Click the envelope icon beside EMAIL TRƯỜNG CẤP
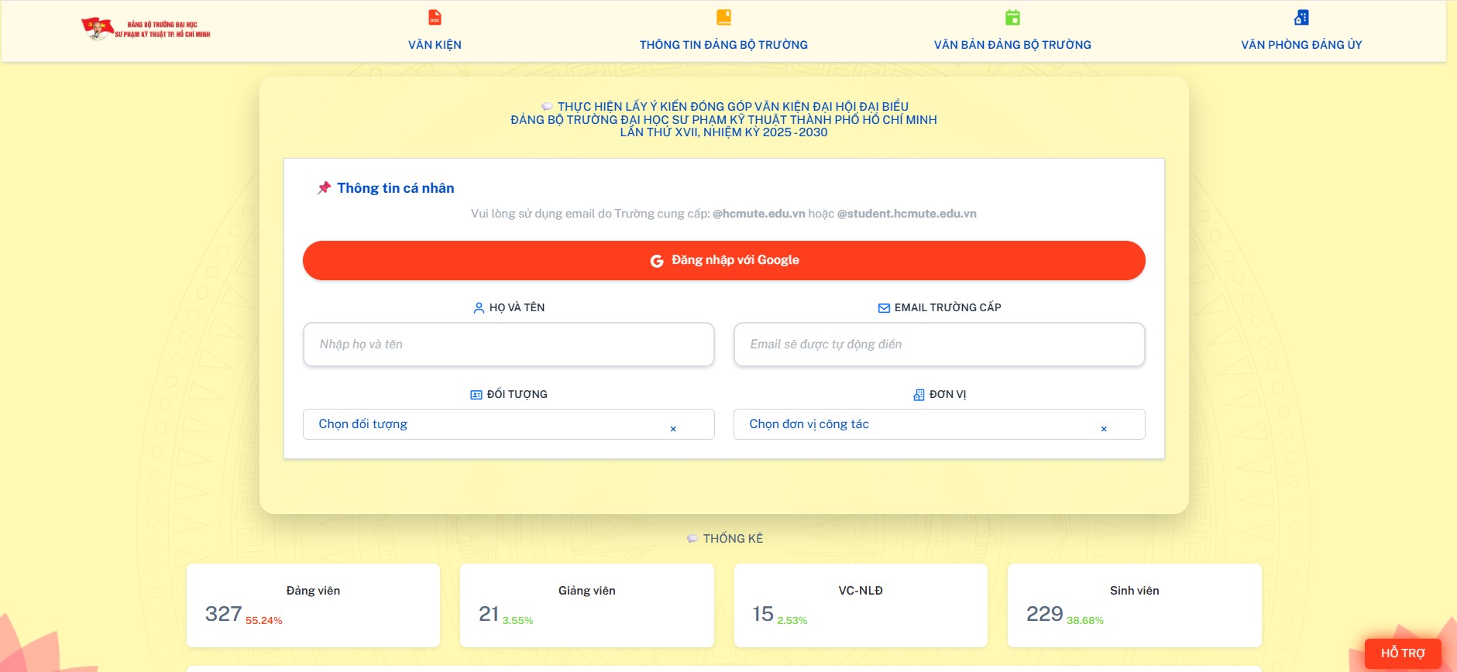The height and width of the screenshot is (672, 1457). click(884, 308)
